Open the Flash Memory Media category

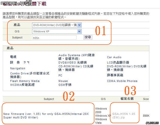coord(25,81)
